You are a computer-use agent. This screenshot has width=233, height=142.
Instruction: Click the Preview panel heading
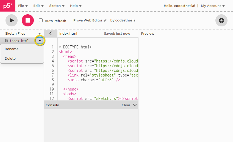point(148,34)
